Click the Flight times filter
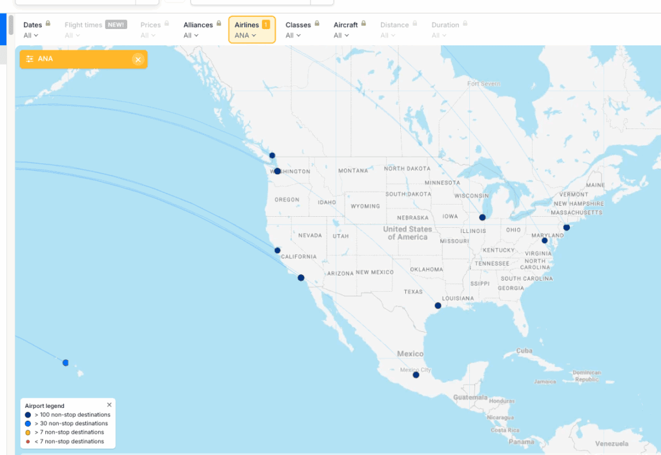 coord(95,30)
